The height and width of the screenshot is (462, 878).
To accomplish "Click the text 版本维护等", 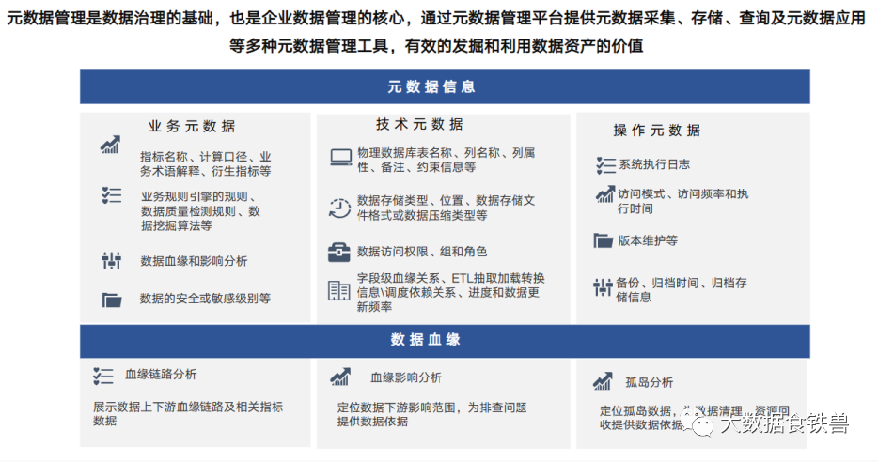I will [648, 240].
